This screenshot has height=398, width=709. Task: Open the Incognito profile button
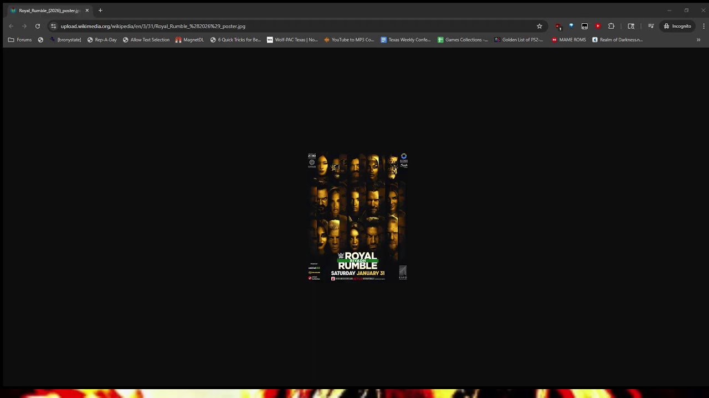pos(677,26)
